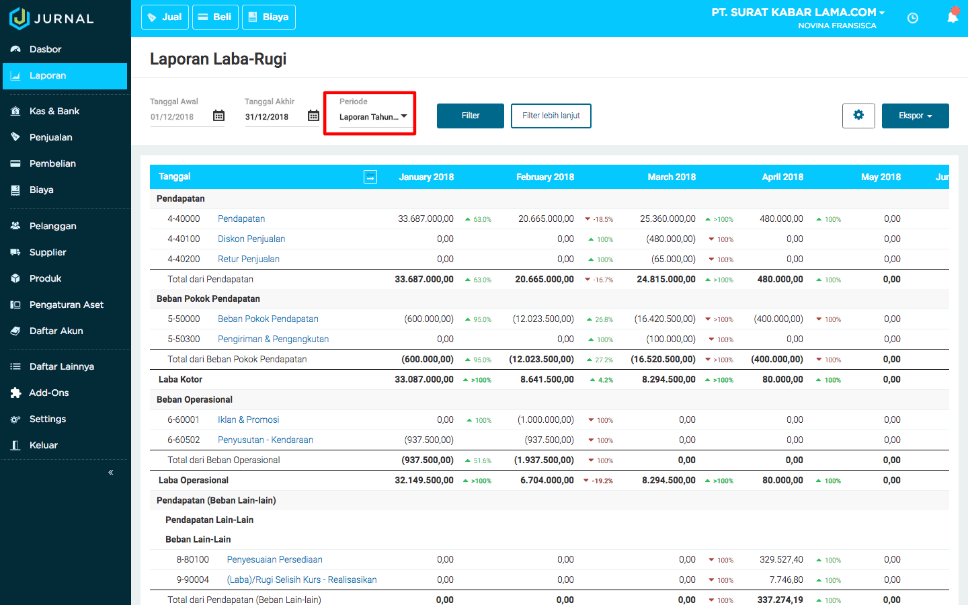The width and height of the screenshot is (968, 605).
Task: Open the Ekspor dropdown menu
Action: [x=915, y=116]
